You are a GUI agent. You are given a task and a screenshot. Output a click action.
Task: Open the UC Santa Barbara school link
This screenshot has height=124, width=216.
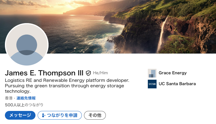[x=177, y=84]
